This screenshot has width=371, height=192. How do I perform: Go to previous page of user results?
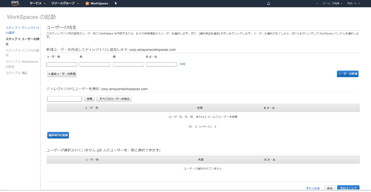click(196, 127)
